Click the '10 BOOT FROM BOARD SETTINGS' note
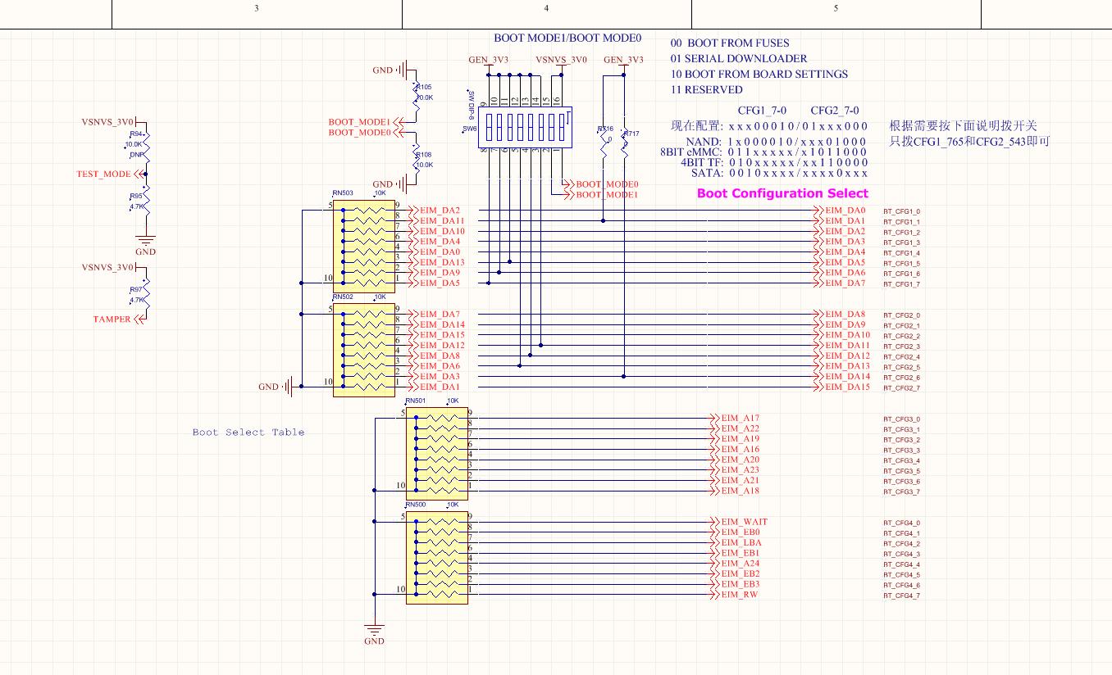Viewport: 1112px width, 675px height. [759, 74]
